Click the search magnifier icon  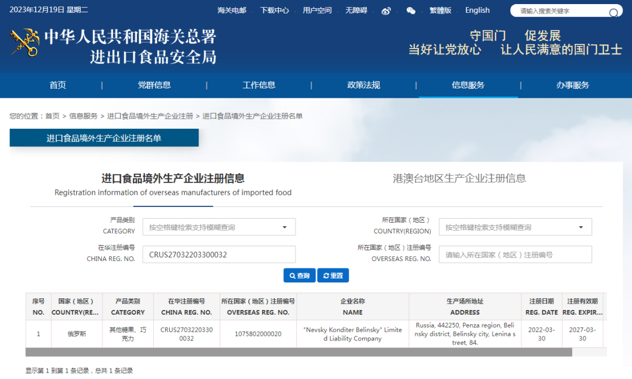coord(613,12)
